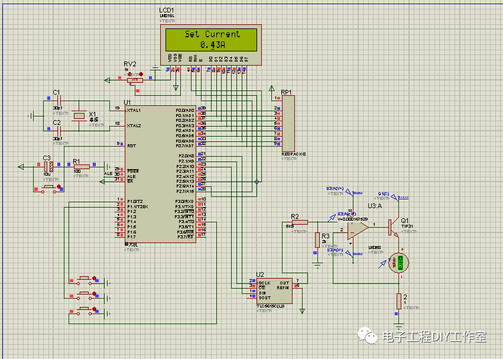
Task: Select capacitor C2 symbol
Action: (58, 131)
